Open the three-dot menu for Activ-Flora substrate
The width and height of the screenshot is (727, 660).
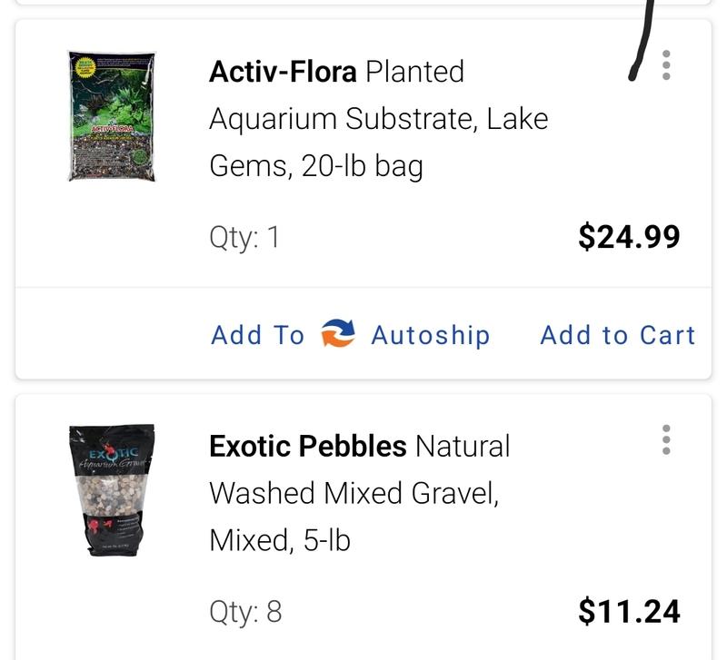coord(666,65)
